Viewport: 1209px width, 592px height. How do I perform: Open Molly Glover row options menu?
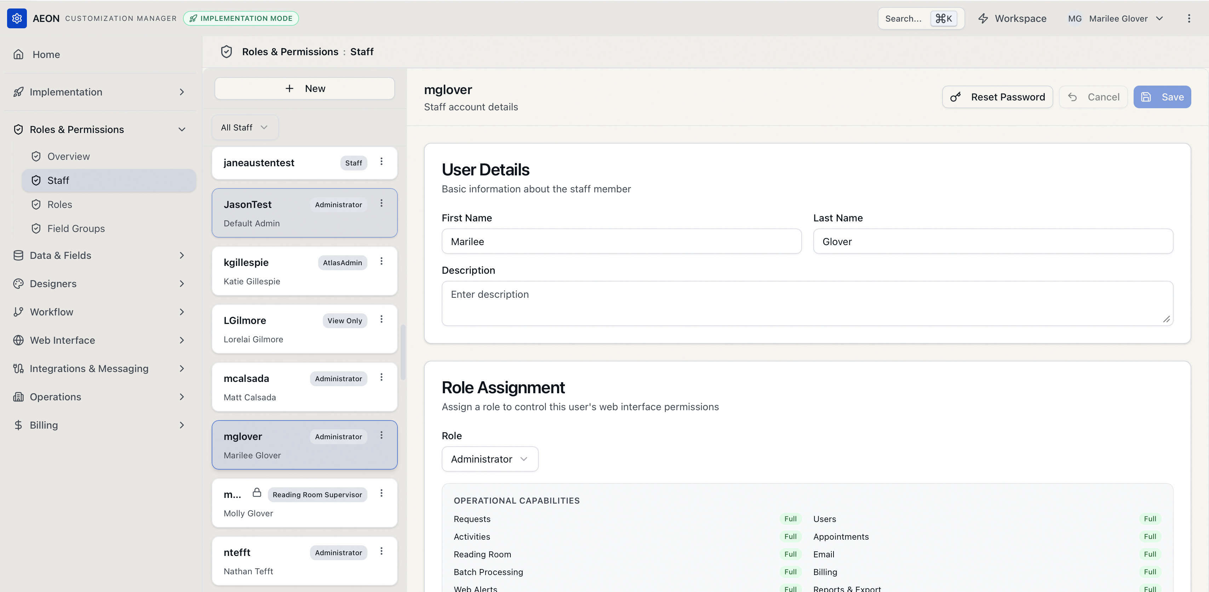(381, 493)
